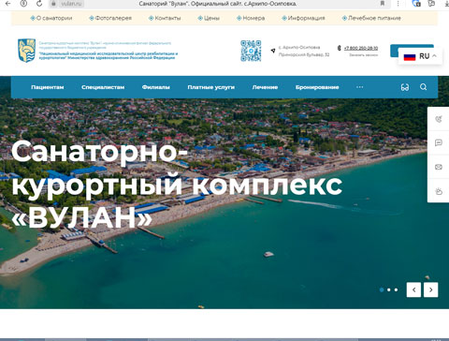This screenshot has height=341, width=449.
Task: Select the first slider dot
Action: click(382, 289)
